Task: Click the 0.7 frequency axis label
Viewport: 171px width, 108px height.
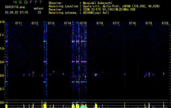Action: coord(2,89)
